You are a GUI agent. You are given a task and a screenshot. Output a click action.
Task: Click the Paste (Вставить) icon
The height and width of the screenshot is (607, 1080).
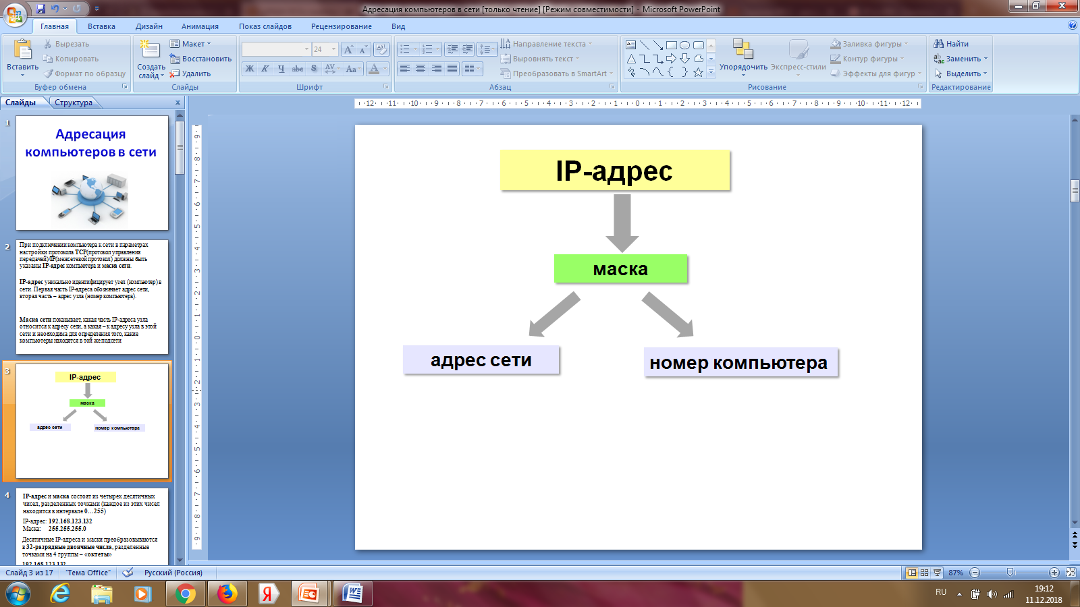(23, 50)
